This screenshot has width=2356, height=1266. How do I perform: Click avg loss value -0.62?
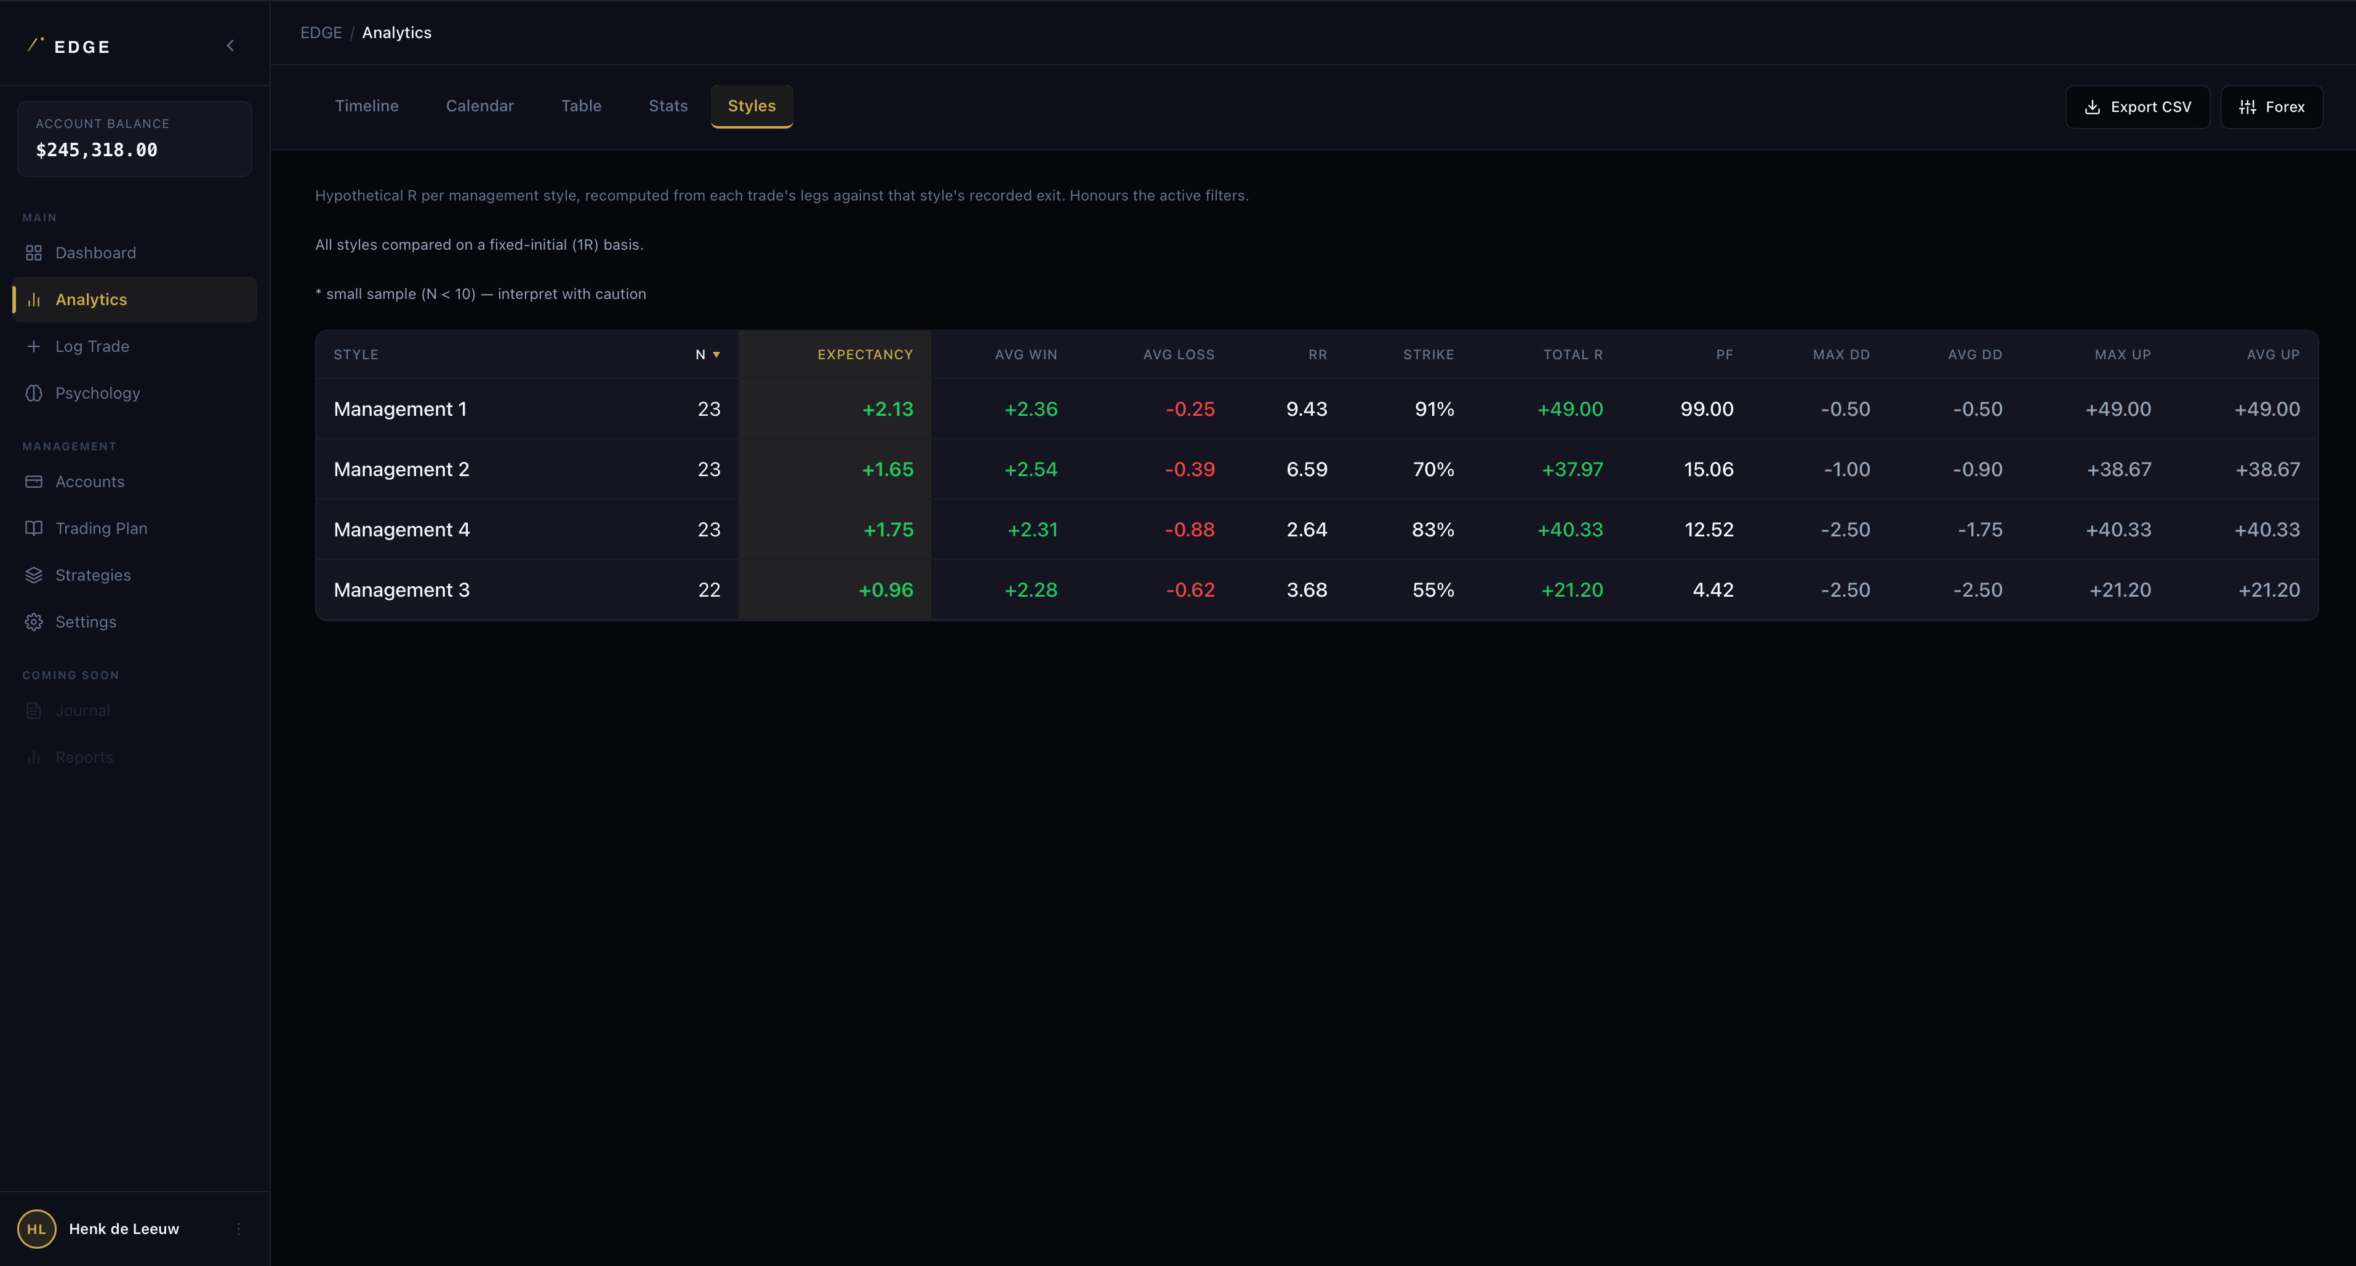tap(1190, 591)
